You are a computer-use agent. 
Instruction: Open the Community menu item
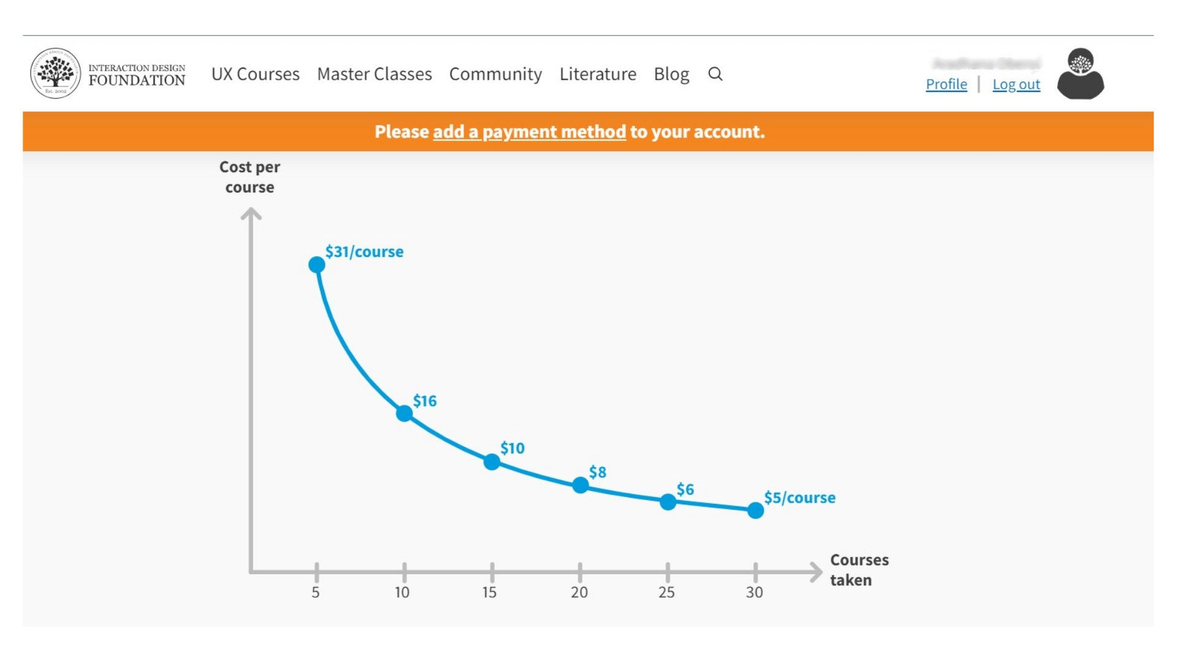[x=495, y=74]
